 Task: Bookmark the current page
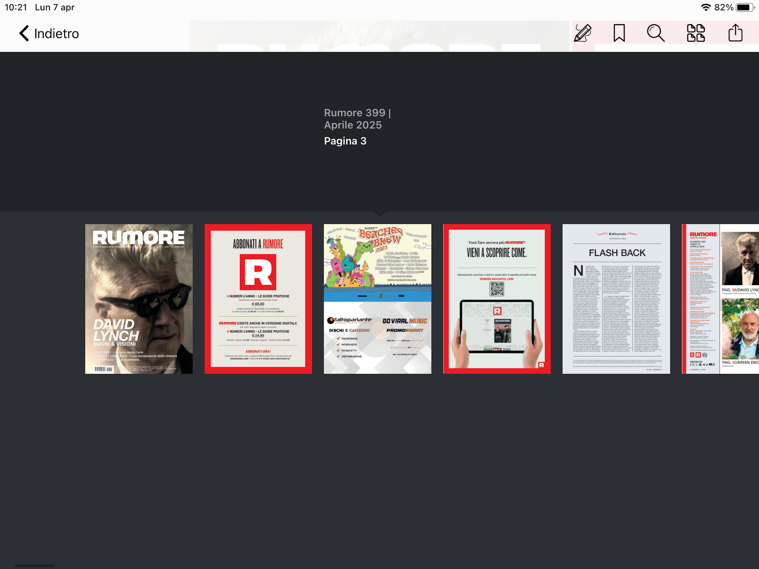(x=619, y=33)
